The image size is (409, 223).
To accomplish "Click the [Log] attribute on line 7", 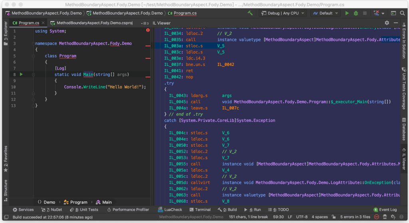I will coord(60,68).
